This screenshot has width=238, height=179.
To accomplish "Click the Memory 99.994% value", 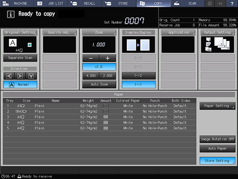I will 229,20.
